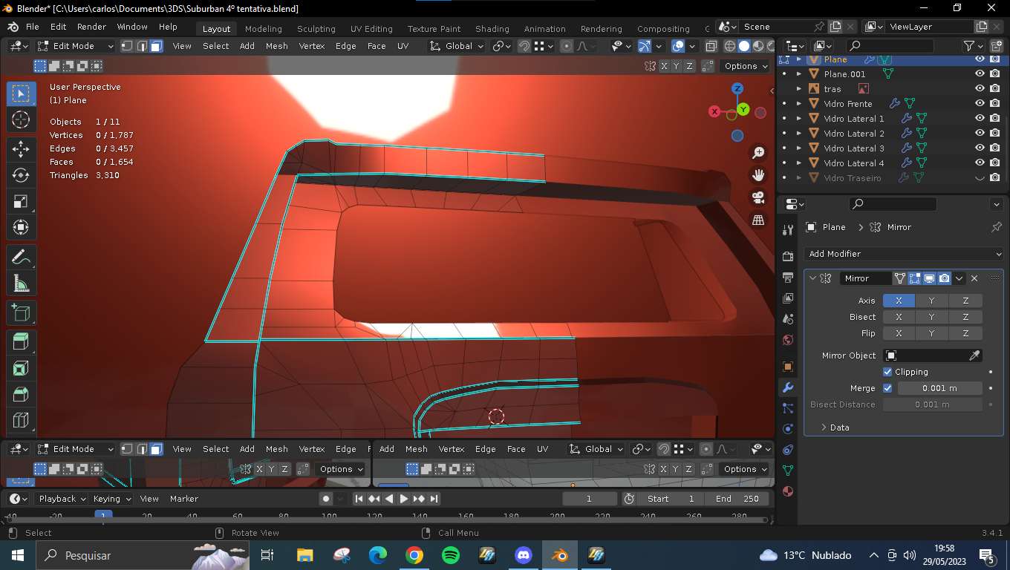Open the outliner filter dropdown

[973, 46]
